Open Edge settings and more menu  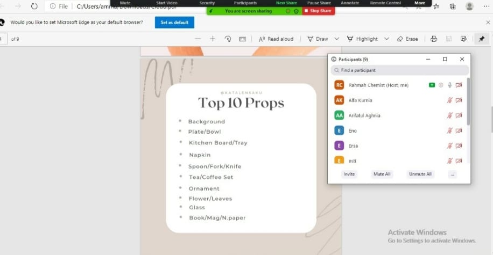coord(487,6)
